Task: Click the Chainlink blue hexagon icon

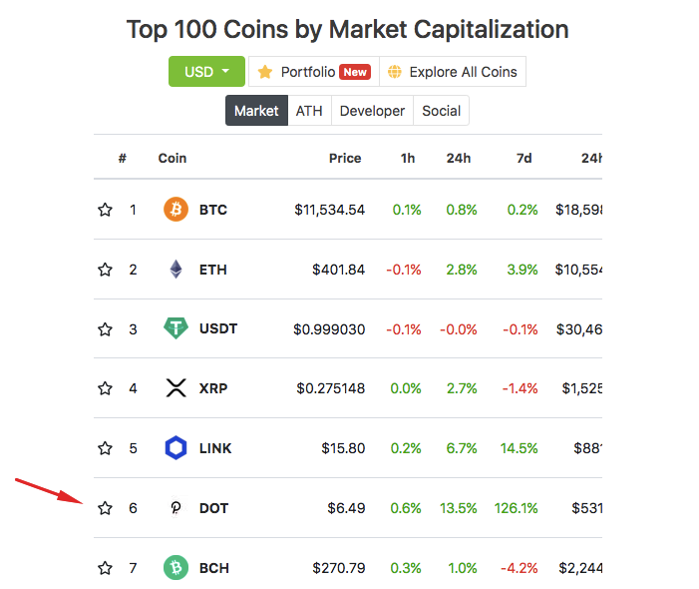Action: point(175,447)
